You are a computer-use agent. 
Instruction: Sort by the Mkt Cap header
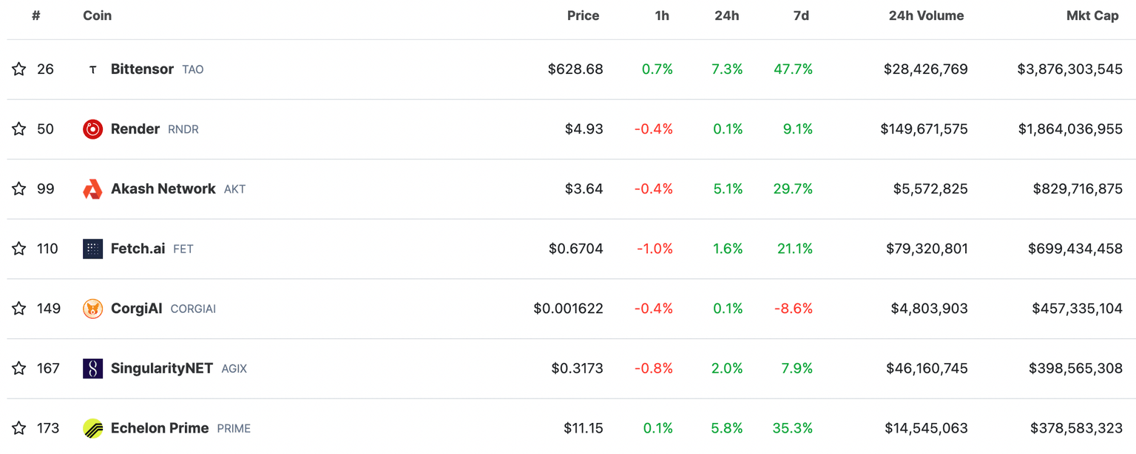click(1092, 15)
